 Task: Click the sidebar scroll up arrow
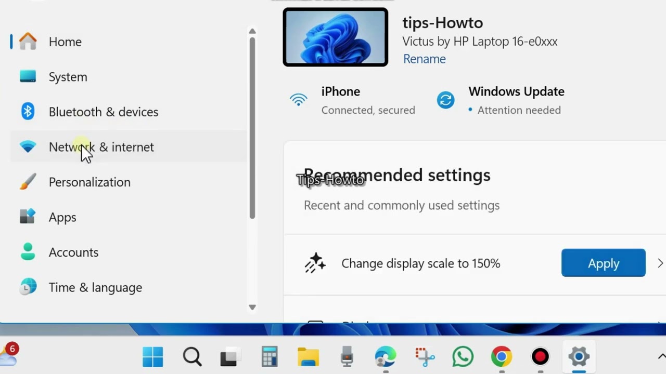252,32
